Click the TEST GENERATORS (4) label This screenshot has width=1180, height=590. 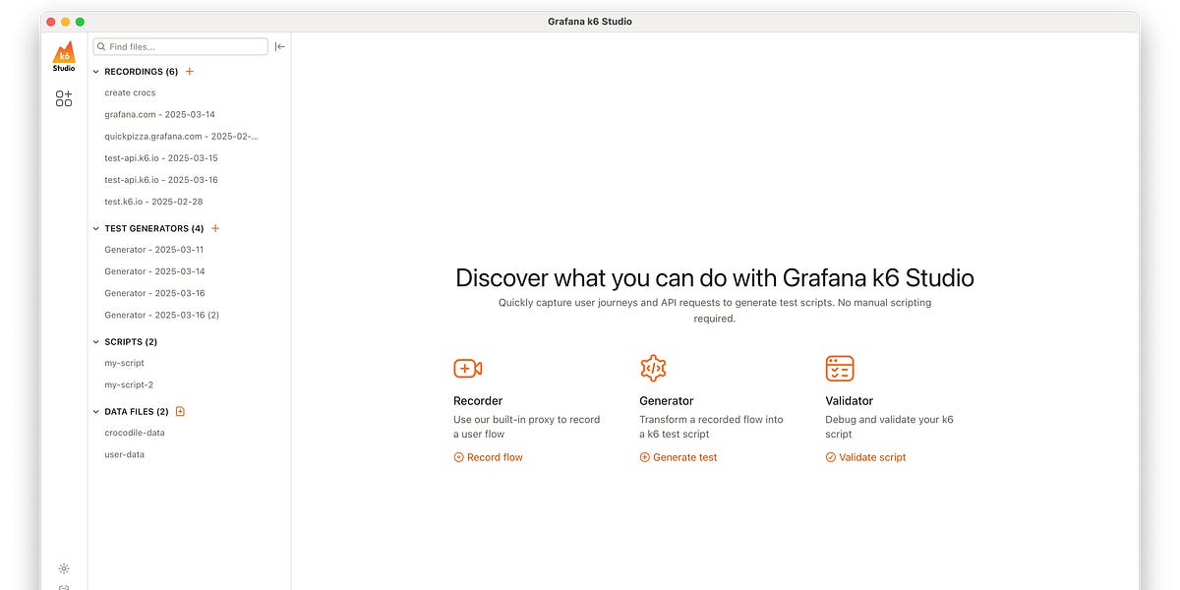154,228
